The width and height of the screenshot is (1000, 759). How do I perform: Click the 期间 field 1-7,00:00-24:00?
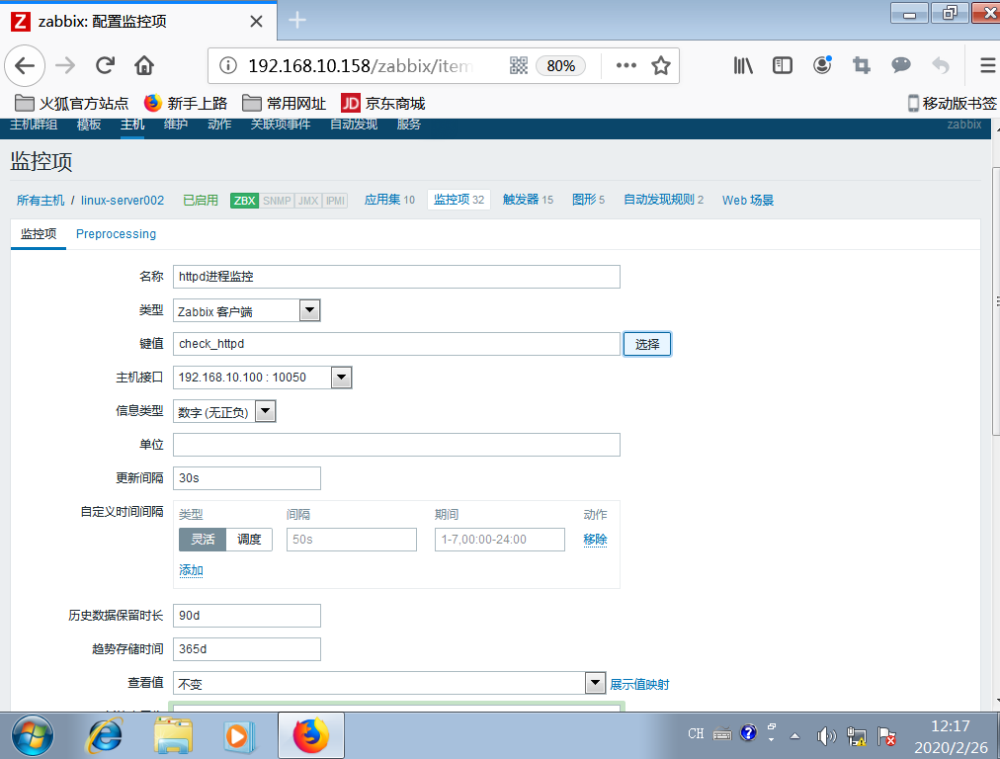499,540
